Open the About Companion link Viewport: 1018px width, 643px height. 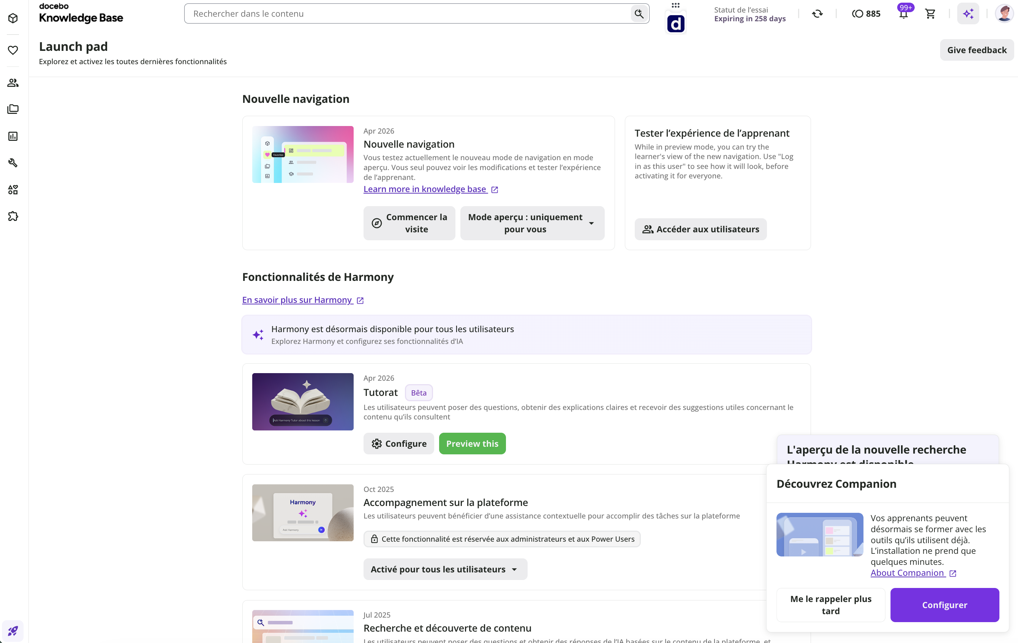tap(913, 573)
